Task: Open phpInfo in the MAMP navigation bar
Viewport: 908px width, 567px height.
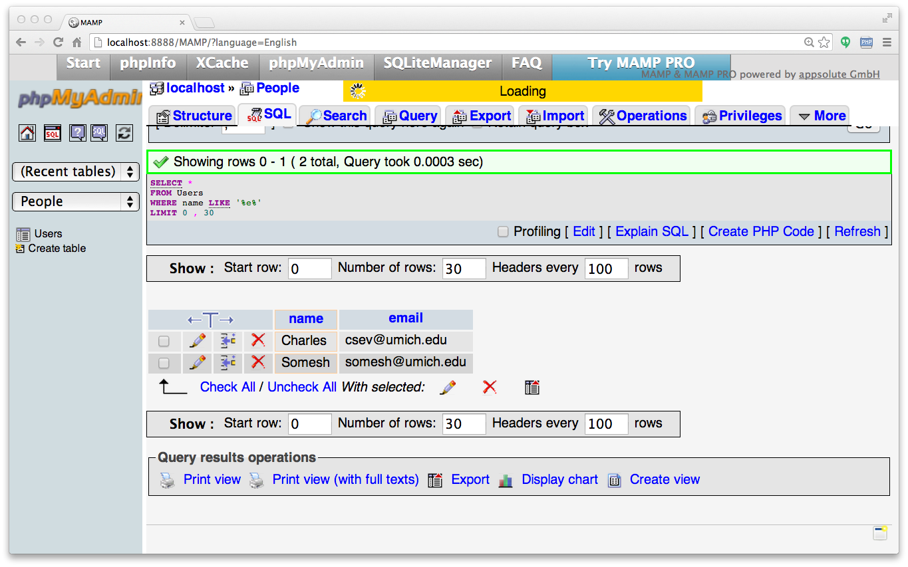Action: (148, 63)
